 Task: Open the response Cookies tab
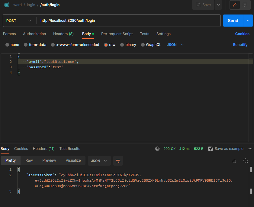pos(21,149)
